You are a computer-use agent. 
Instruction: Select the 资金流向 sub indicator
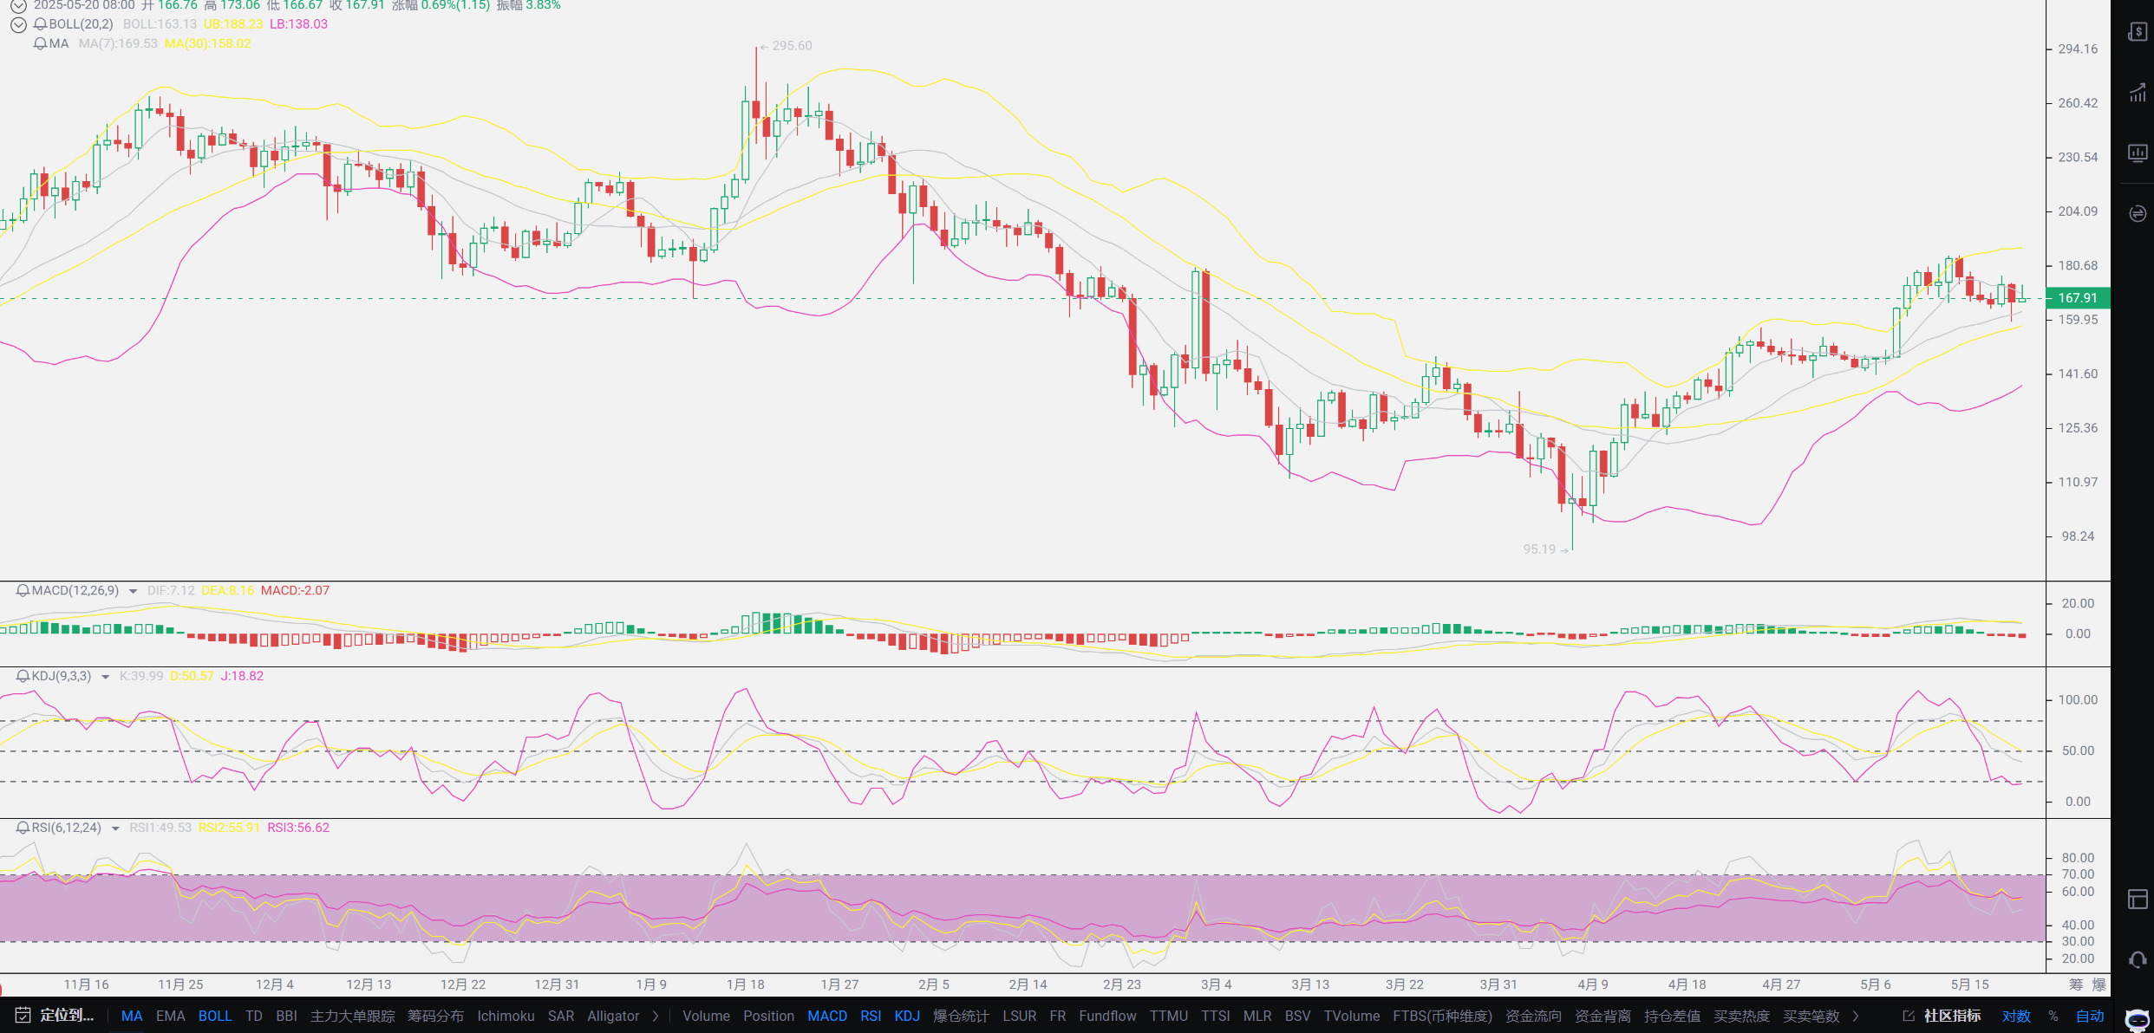[x=1533, y=1016]
